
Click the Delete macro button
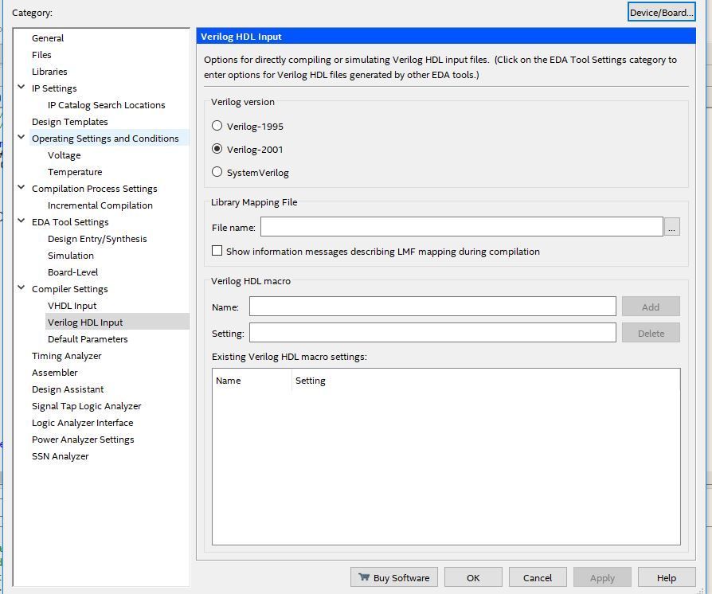click(651, 333)
